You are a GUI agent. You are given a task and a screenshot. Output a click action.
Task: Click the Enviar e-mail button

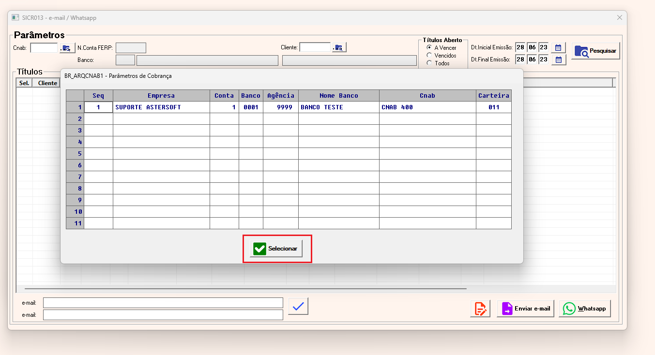(526, 309)
